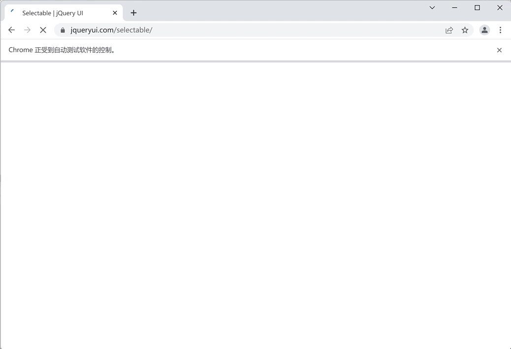511x349 pixels.
Task: Open the share options
Action: pos(449,30)
